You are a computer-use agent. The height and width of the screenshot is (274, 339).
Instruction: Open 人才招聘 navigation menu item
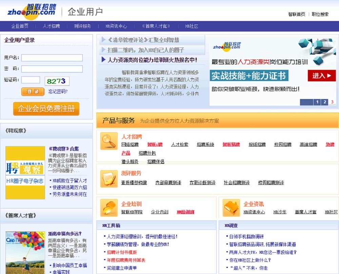[51, 26]
